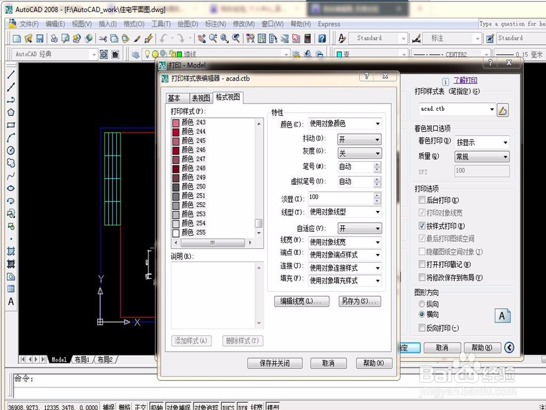
Task: Open the 抖动 dropdown
Action: [359, 139]
